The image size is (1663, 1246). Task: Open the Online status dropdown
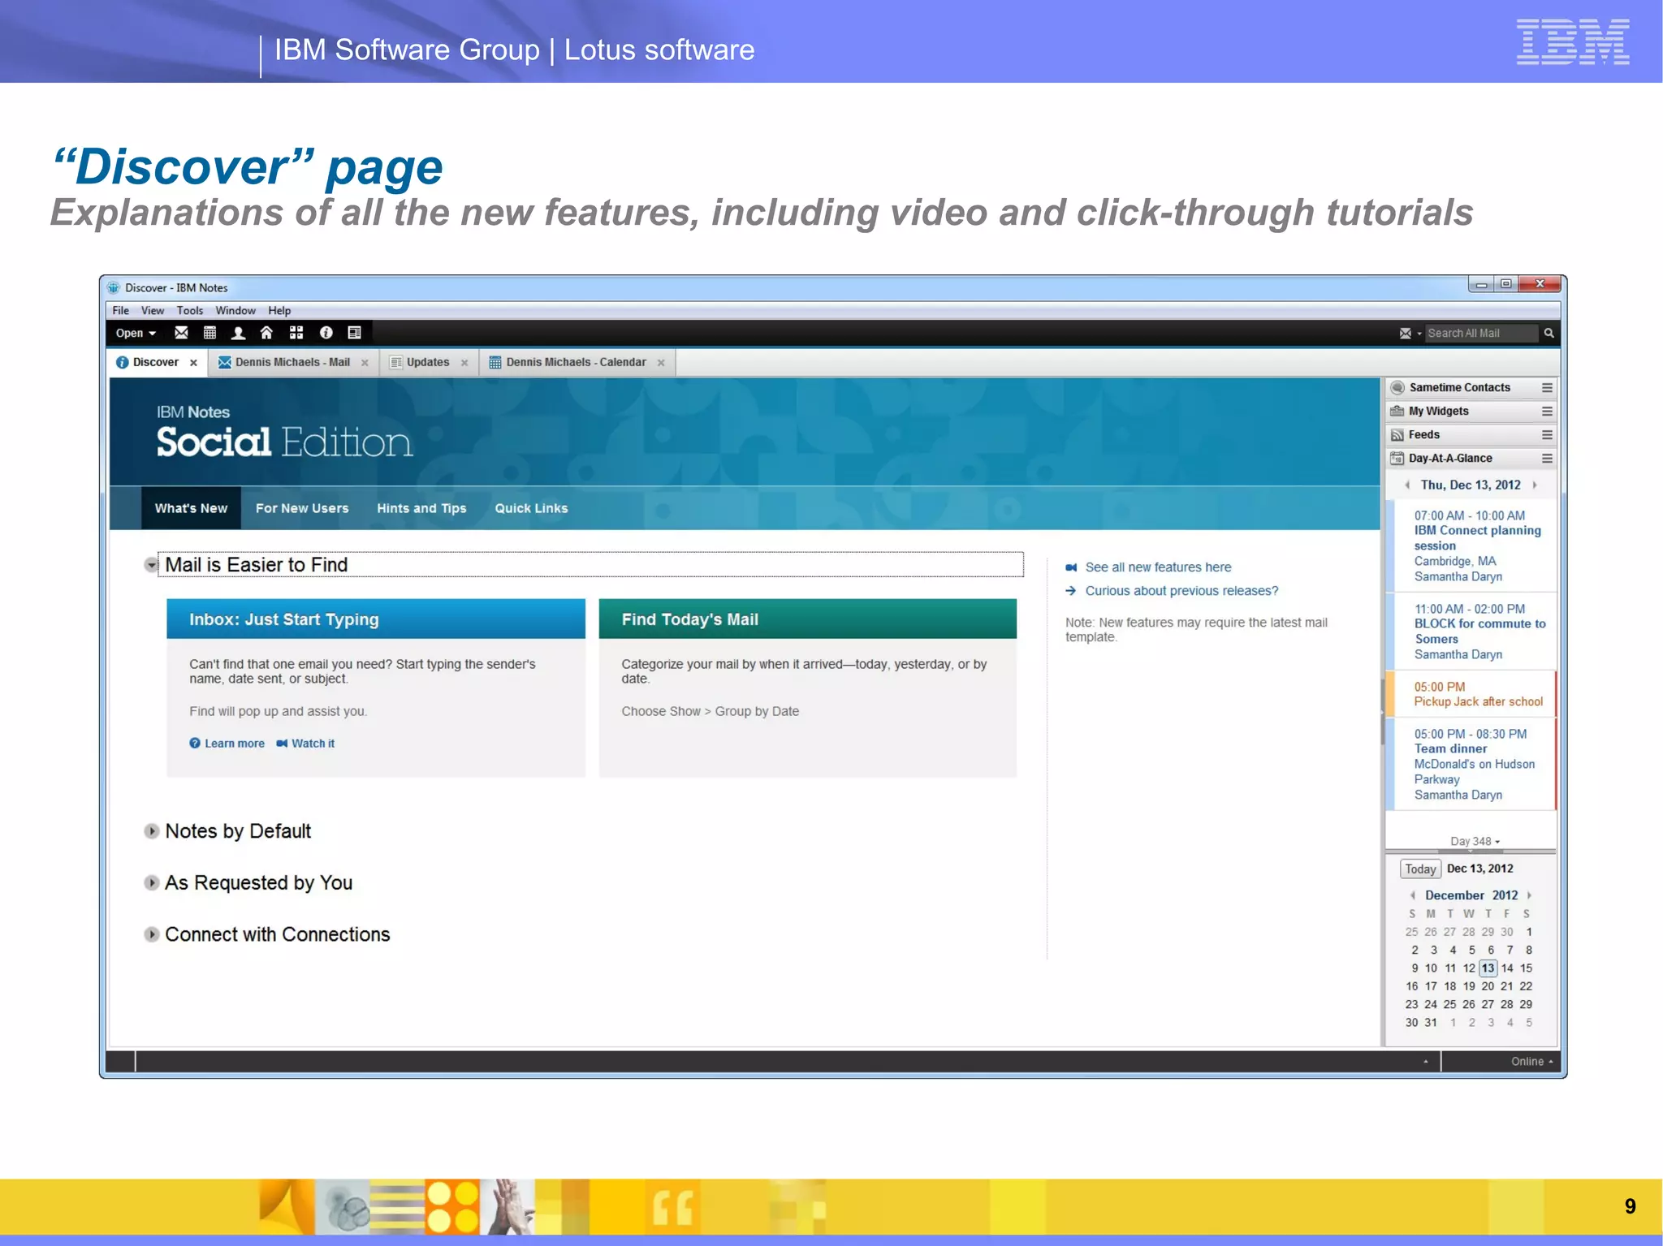(1531, 1062)
